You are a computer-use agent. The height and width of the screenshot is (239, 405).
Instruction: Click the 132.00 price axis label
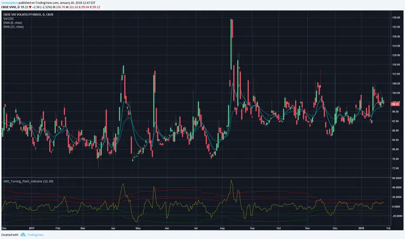tap(396, 27)
